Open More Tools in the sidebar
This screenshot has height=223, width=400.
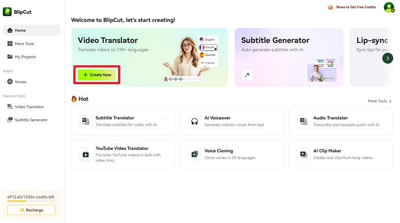(31, 43)
